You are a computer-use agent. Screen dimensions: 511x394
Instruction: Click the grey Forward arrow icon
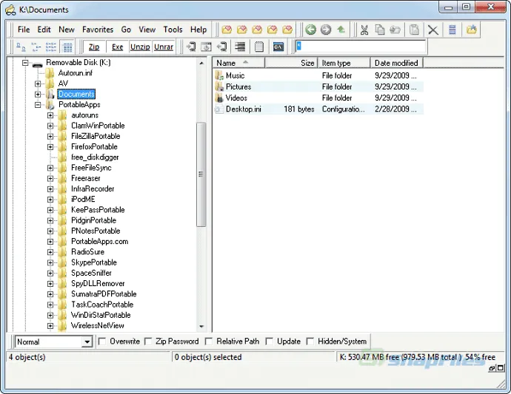point(326,30)
